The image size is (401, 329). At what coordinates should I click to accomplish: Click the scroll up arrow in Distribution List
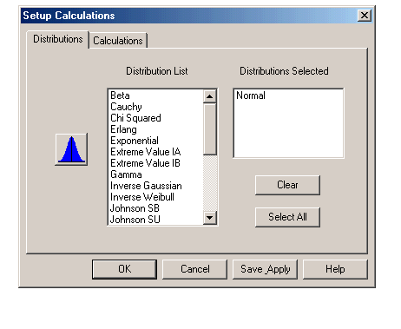click(210, 96)
